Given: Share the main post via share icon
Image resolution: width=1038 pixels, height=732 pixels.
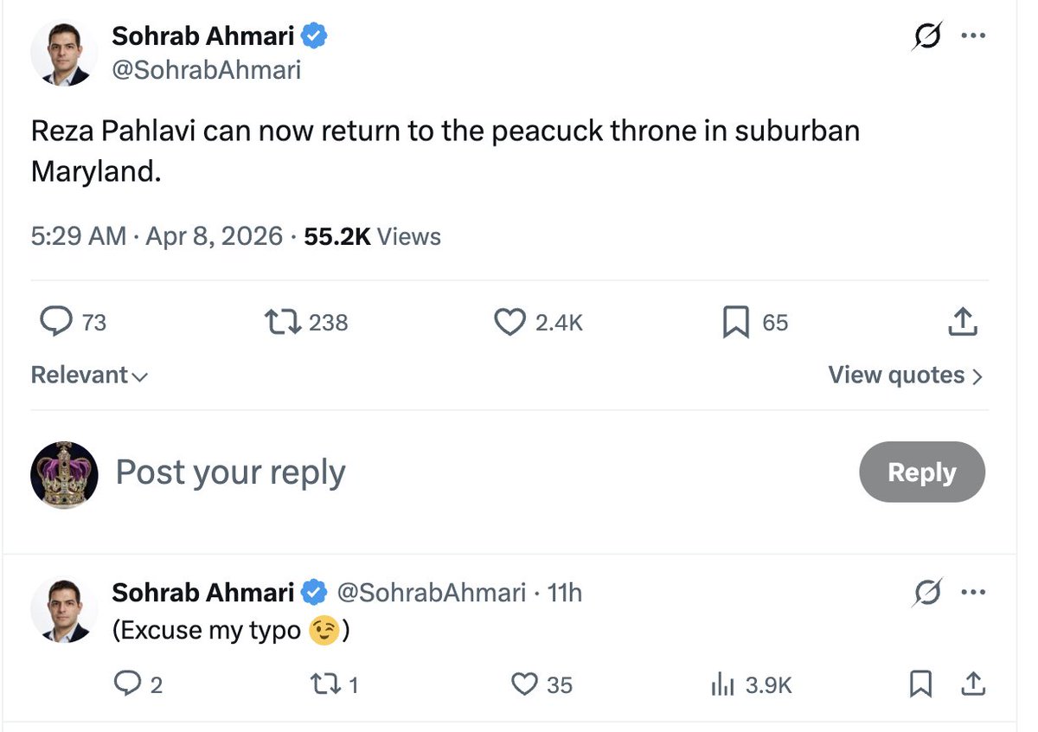Looking at the screenshot, I should click(x=963, y=323).
